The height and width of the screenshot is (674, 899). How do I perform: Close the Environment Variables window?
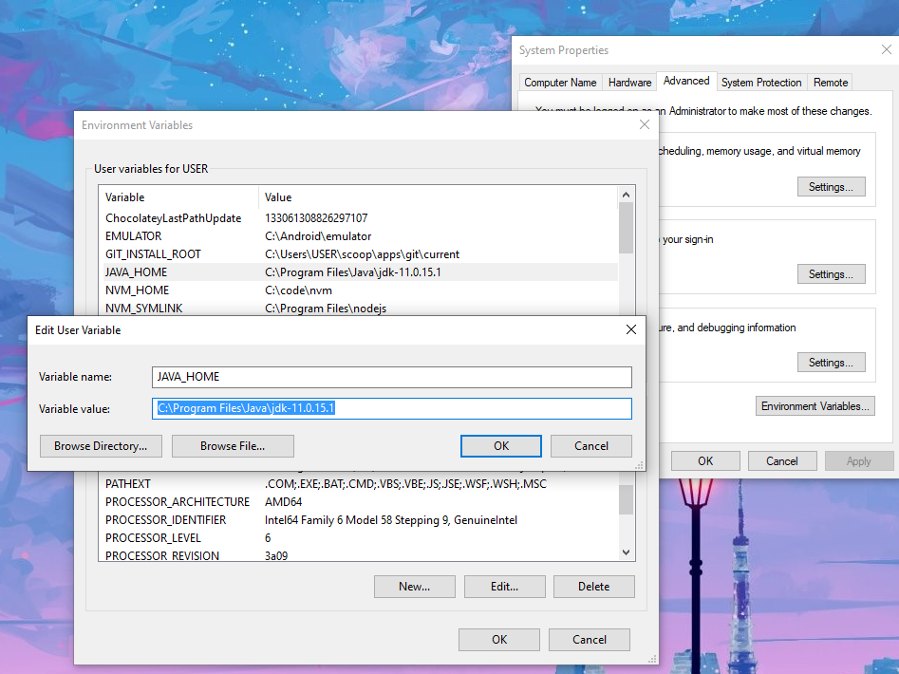tap(645, 124)
